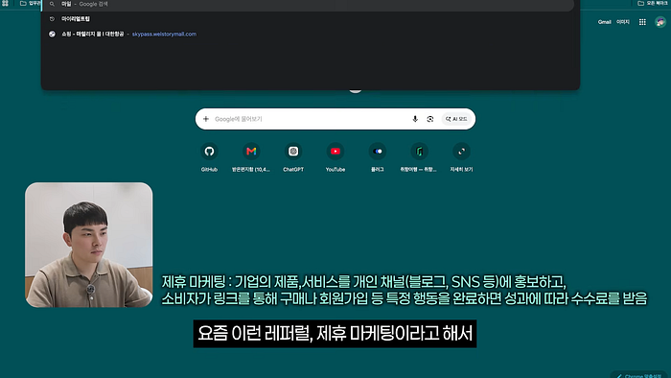
Task: Open the 이미지 link at top
Action: tap(623, 22)
